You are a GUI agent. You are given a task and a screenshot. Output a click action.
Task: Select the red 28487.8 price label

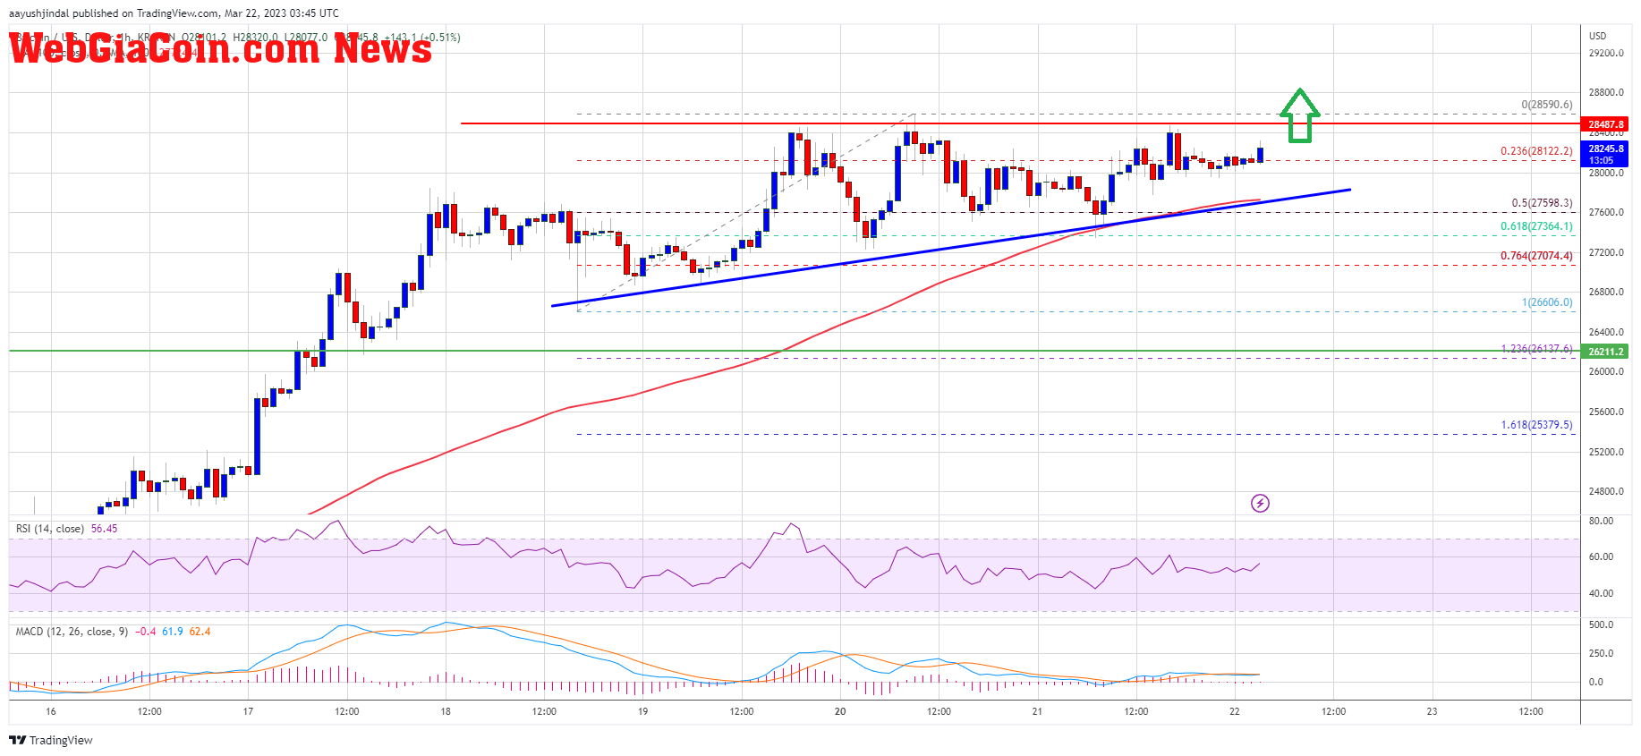[1606, 124]
